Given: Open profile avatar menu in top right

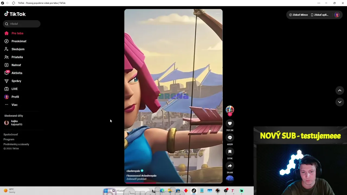Looking at the screenshot, I should (337, 15).
